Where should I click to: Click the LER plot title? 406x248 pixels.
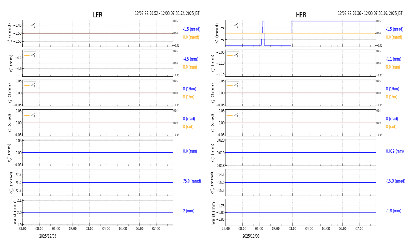(97, 15)
